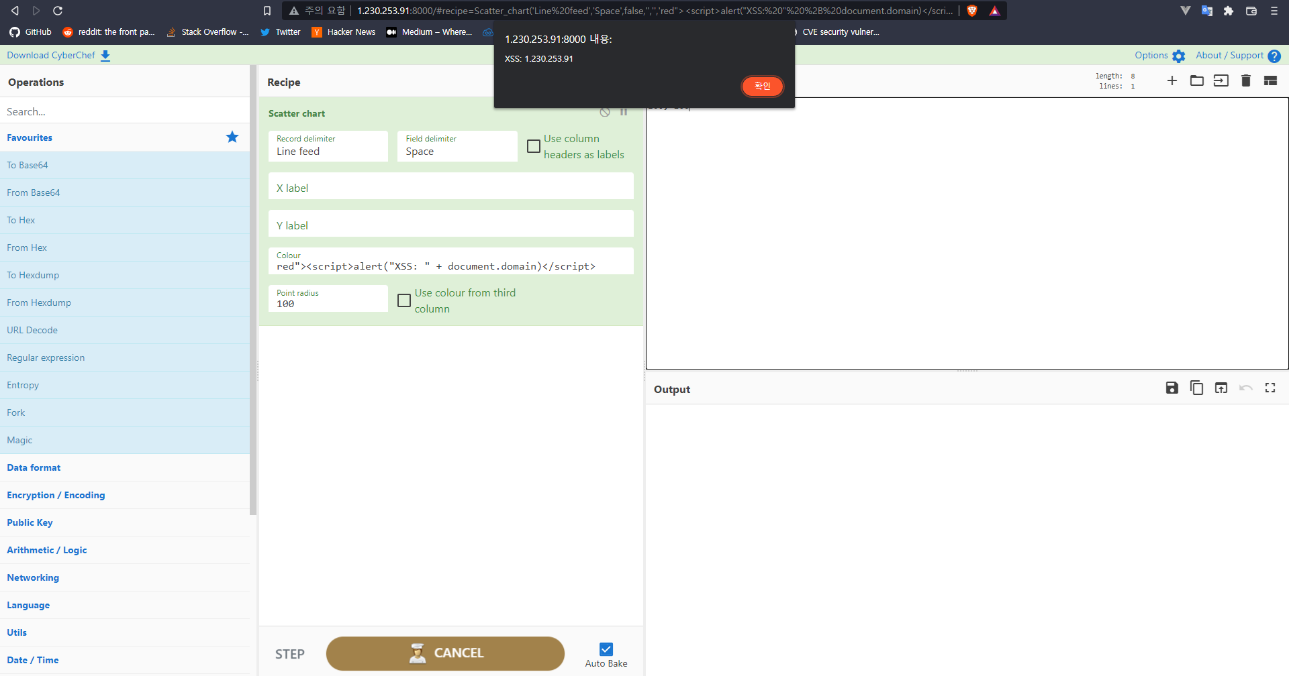The height and width of the screenshot is (676, 1289).
Task: Click the About / Support question mark icon
Action: [1274, 56]
